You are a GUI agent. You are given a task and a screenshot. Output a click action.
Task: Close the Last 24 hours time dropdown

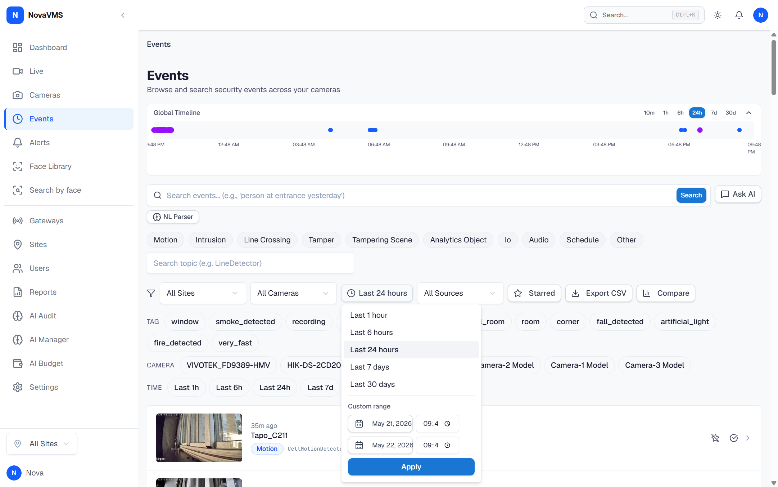(377, 293)
